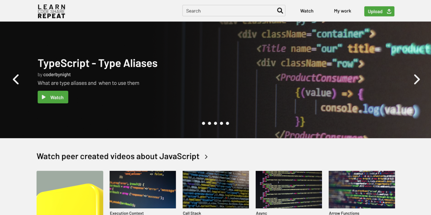Screen dimensions: 431x215
Task: Open the Call Stack video thumbnail
Action: point(215,189)
